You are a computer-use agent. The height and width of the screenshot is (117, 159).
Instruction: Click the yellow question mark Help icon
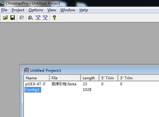[54, 18]
